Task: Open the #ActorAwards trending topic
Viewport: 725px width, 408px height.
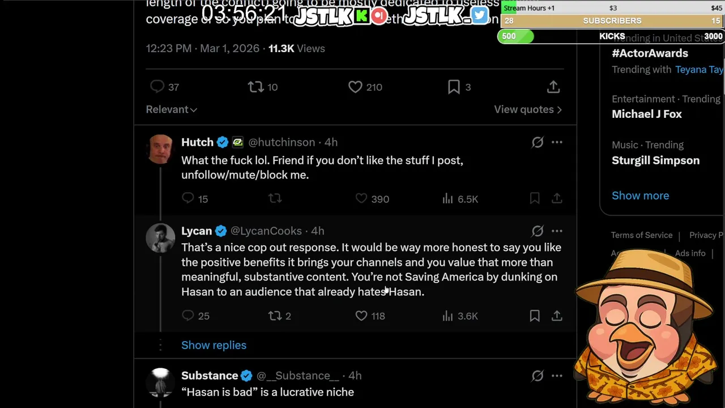Action: coord(650,53)
